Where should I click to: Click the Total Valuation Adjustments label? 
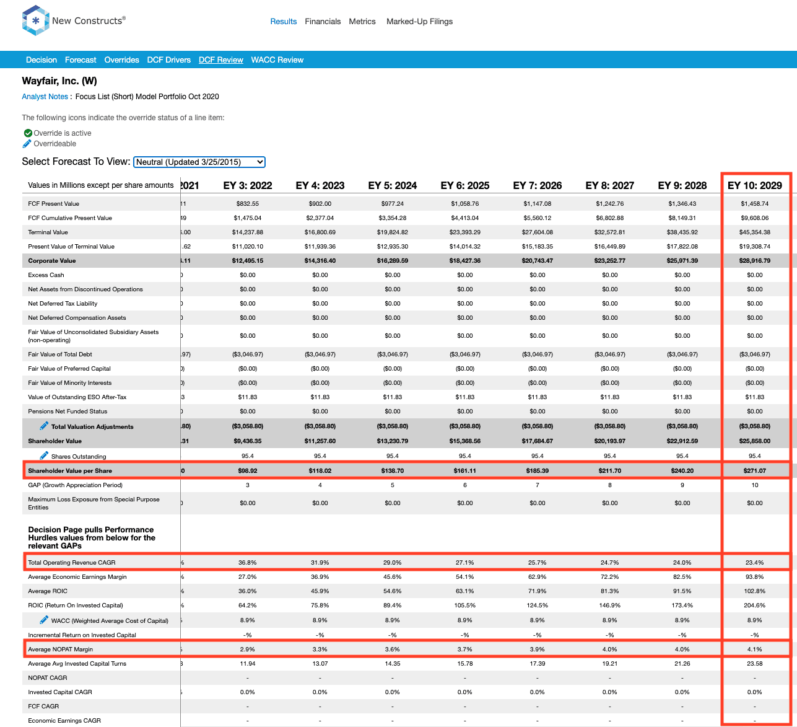(x=92, y=427)
